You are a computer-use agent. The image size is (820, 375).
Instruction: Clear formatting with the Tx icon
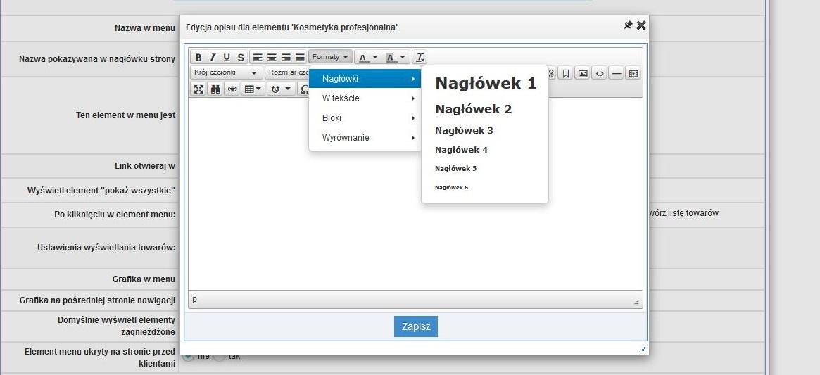point(420,58)
